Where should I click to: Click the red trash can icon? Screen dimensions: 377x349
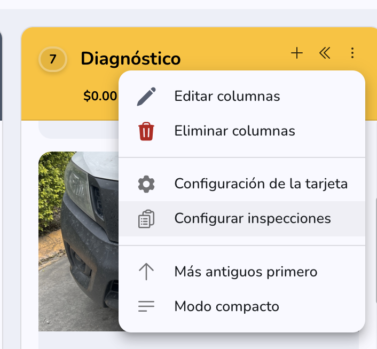(x=146, y=131)
